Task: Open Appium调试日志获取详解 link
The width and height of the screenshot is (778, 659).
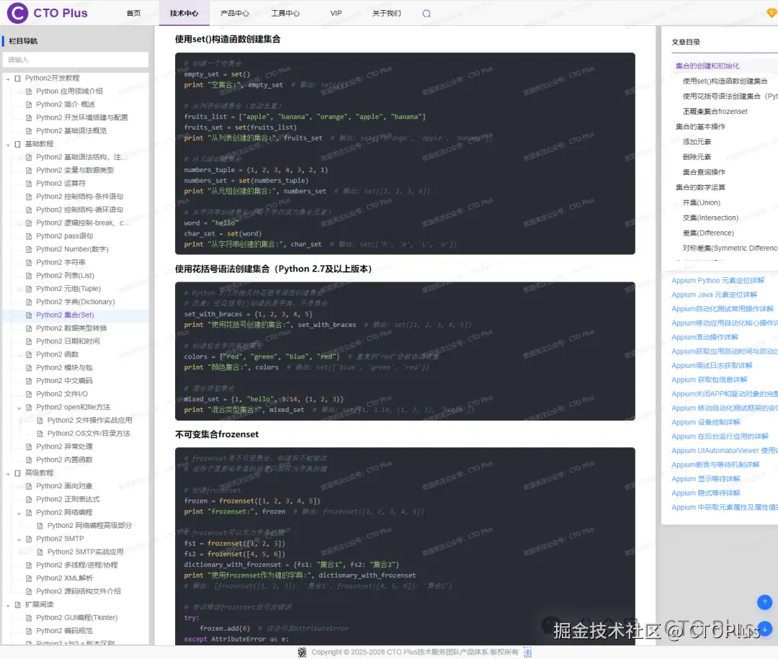Action: click(x=712, y=365)
